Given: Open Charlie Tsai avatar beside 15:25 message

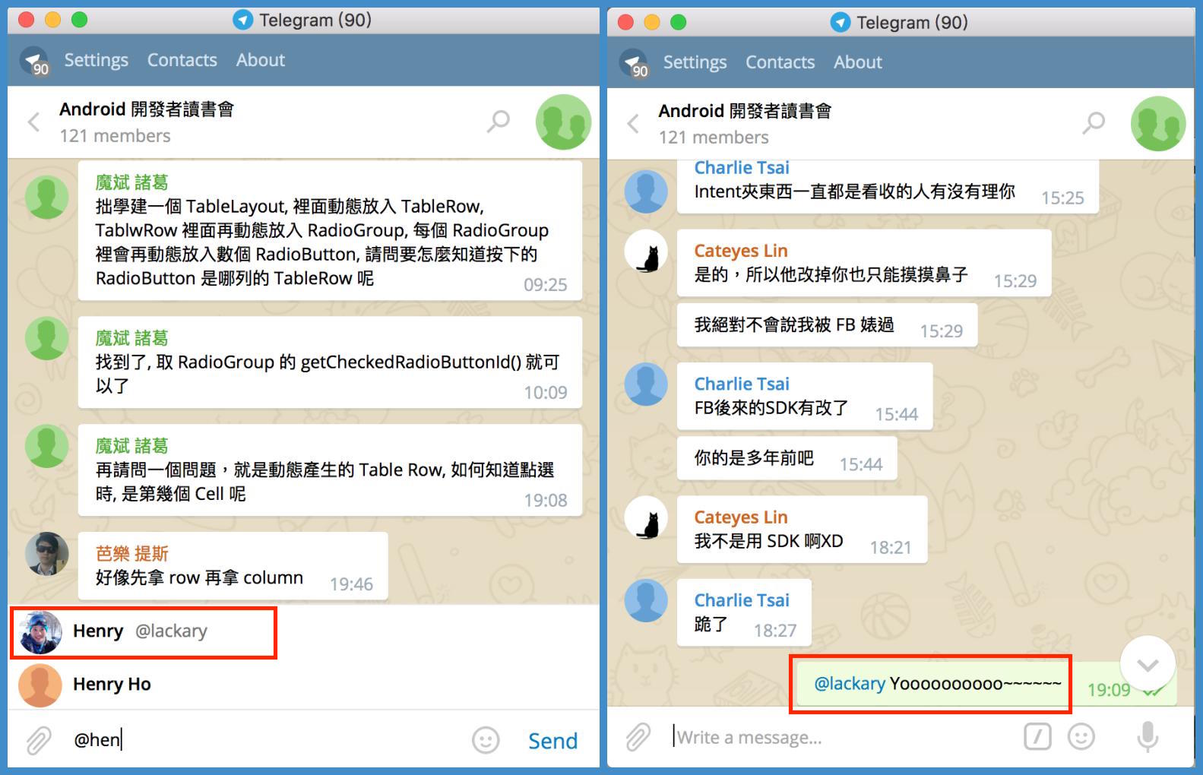Looking at the screenshot, I should pos(646,191).
